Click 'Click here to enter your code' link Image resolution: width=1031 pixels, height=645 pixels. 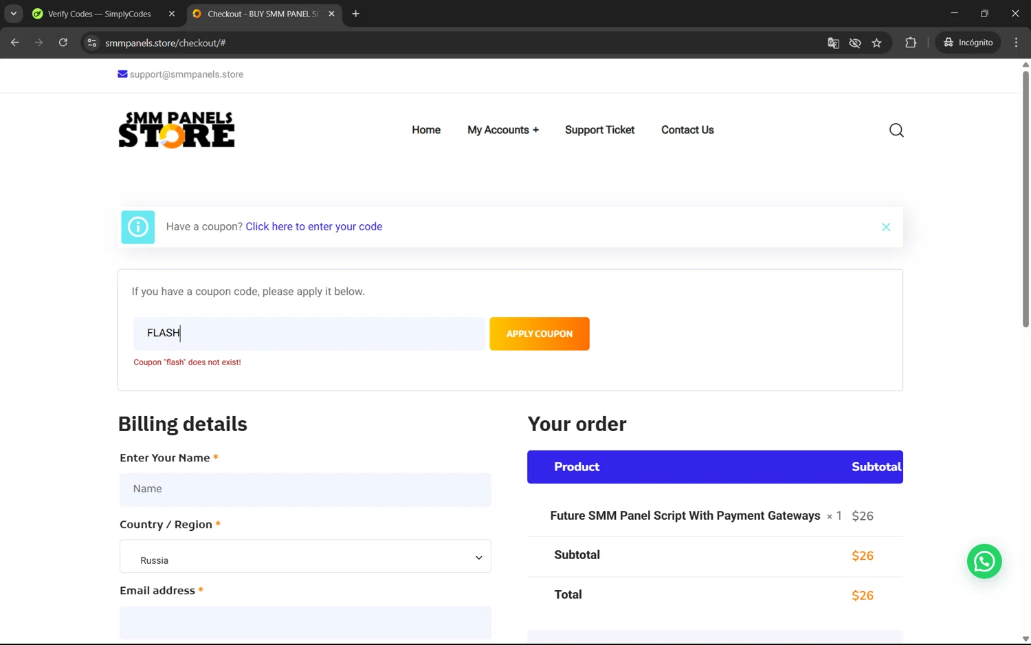pyautogui.click(x=314, y=227)
